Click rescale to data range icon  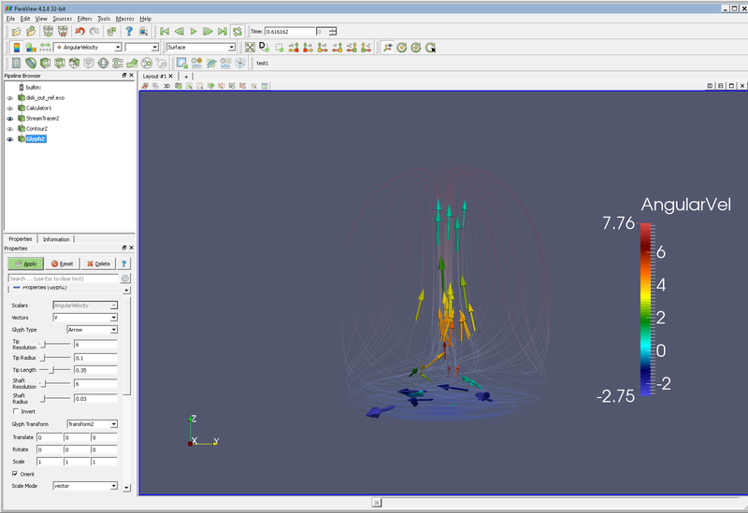[x=45, y=48]
